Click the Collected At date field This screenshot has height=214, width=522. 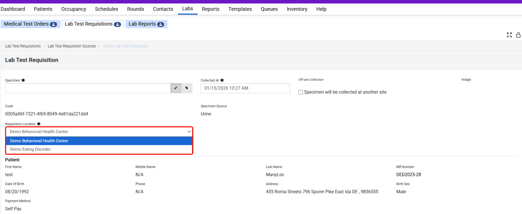coord(245,88)
